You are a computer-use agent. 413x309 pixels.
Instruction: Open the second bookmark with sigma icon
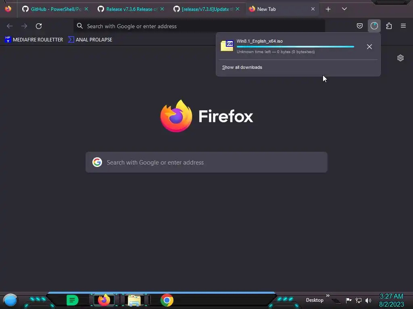[x=90, y=40]
